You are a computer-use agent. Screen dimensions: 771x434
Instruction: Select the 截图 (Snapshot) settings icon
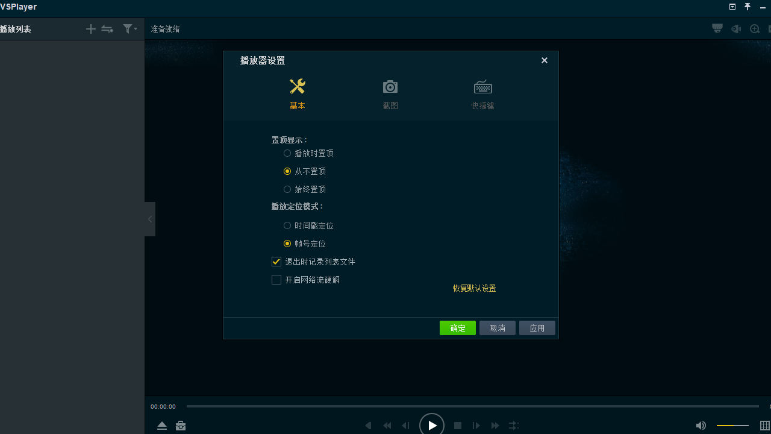point(390,93)
